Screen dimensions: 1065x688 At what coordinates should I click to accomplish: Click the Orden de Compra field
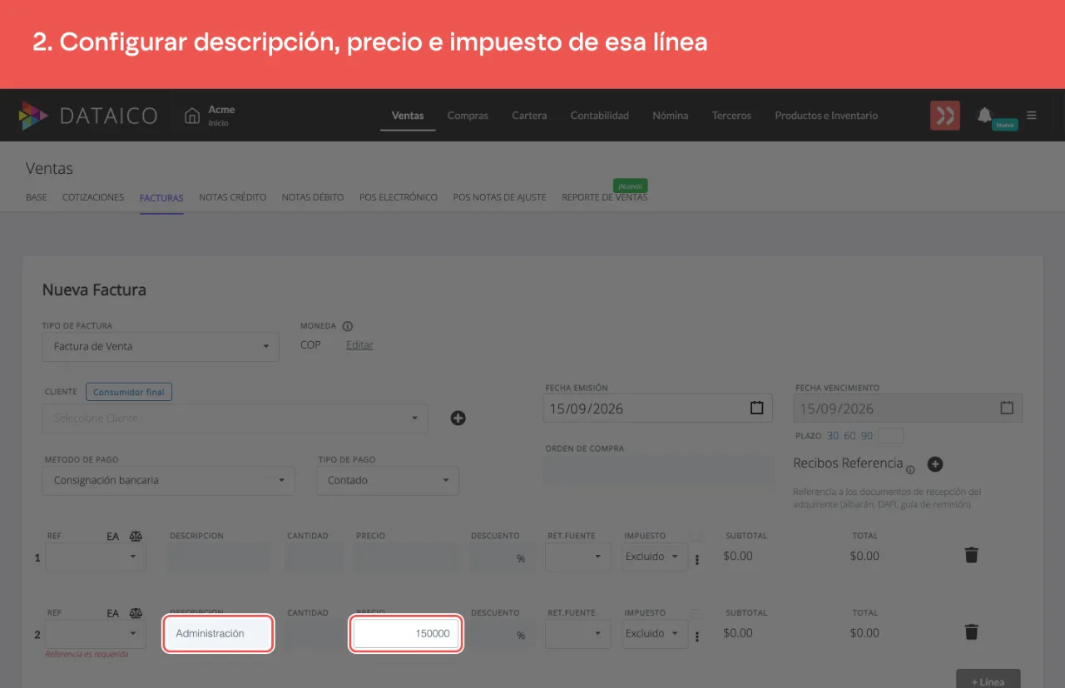[658, 469]
